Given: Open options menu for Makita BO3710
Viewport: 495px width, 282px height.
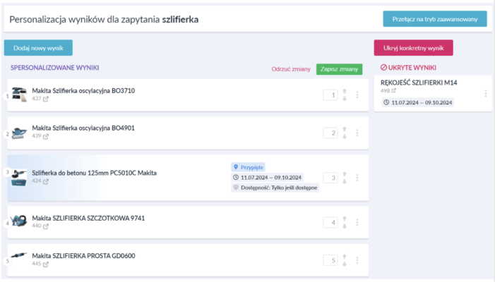Looking at the screenshot, I should [x=357, y=95].
